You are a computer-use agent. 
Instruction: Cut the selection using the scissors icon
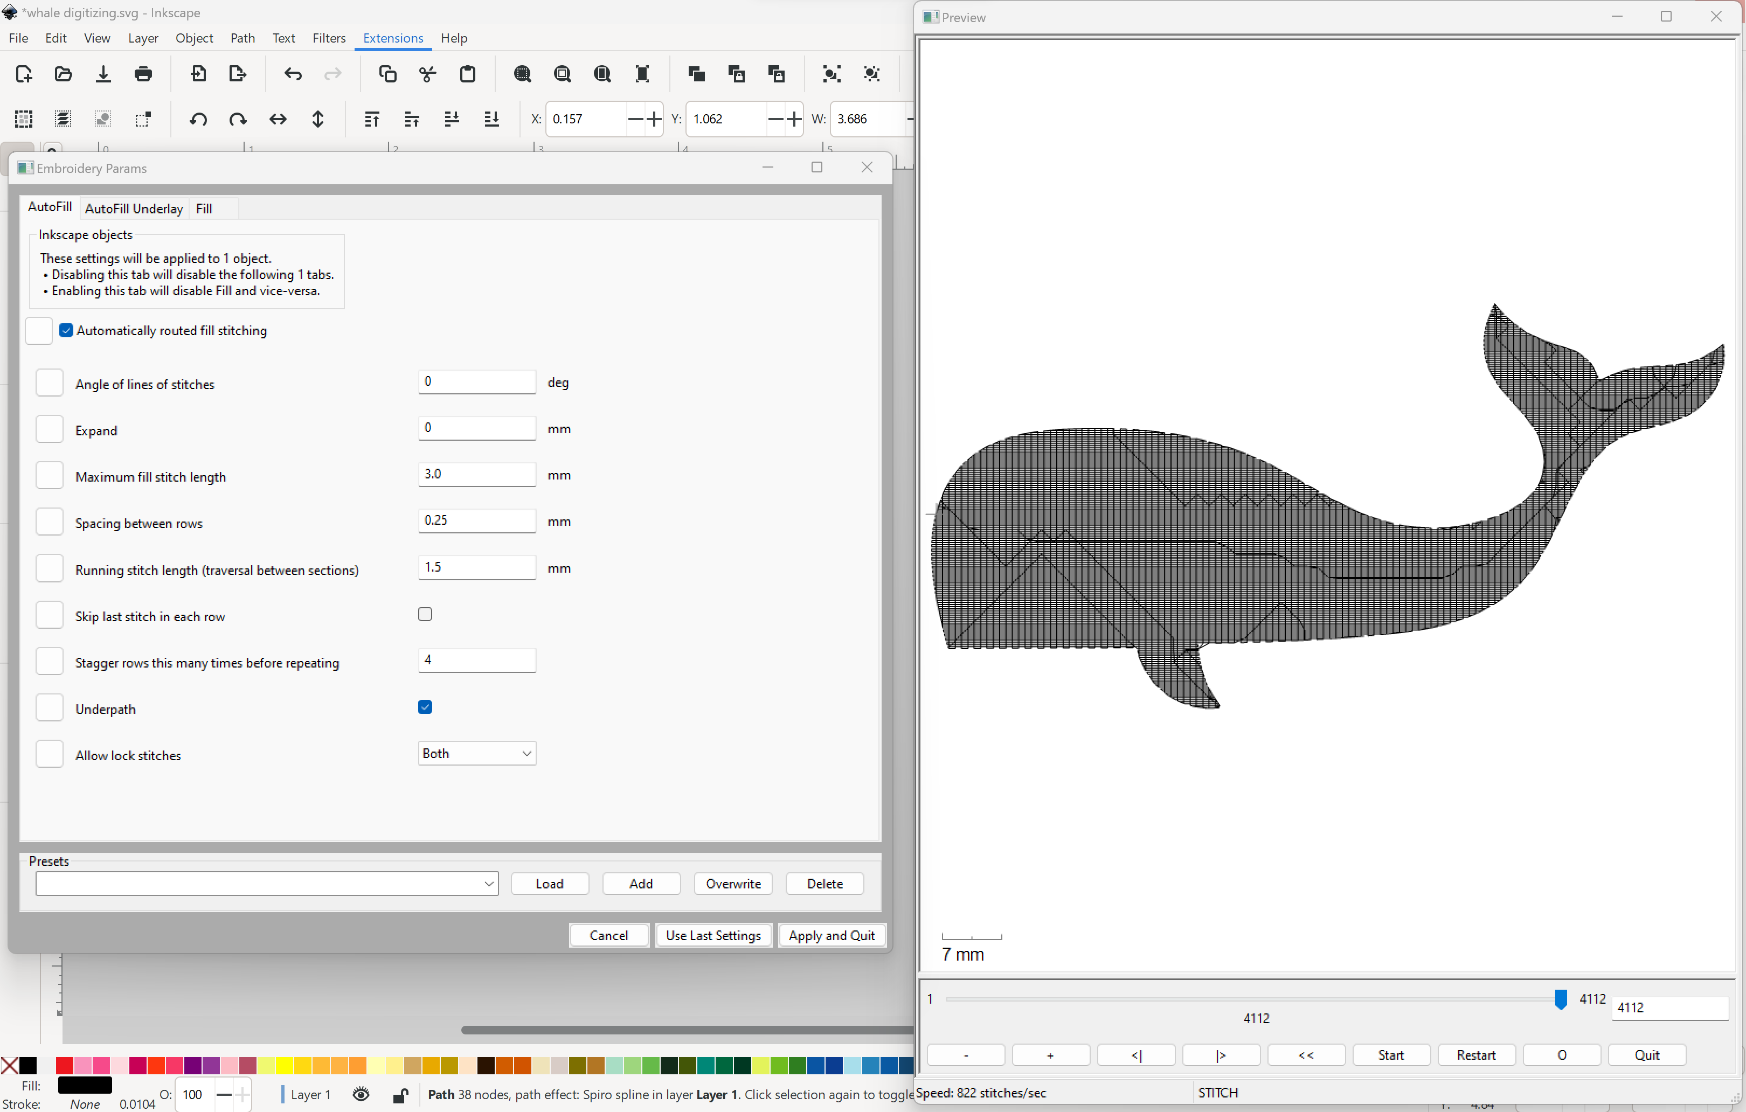pyautogui.click(x=428, y=73)
